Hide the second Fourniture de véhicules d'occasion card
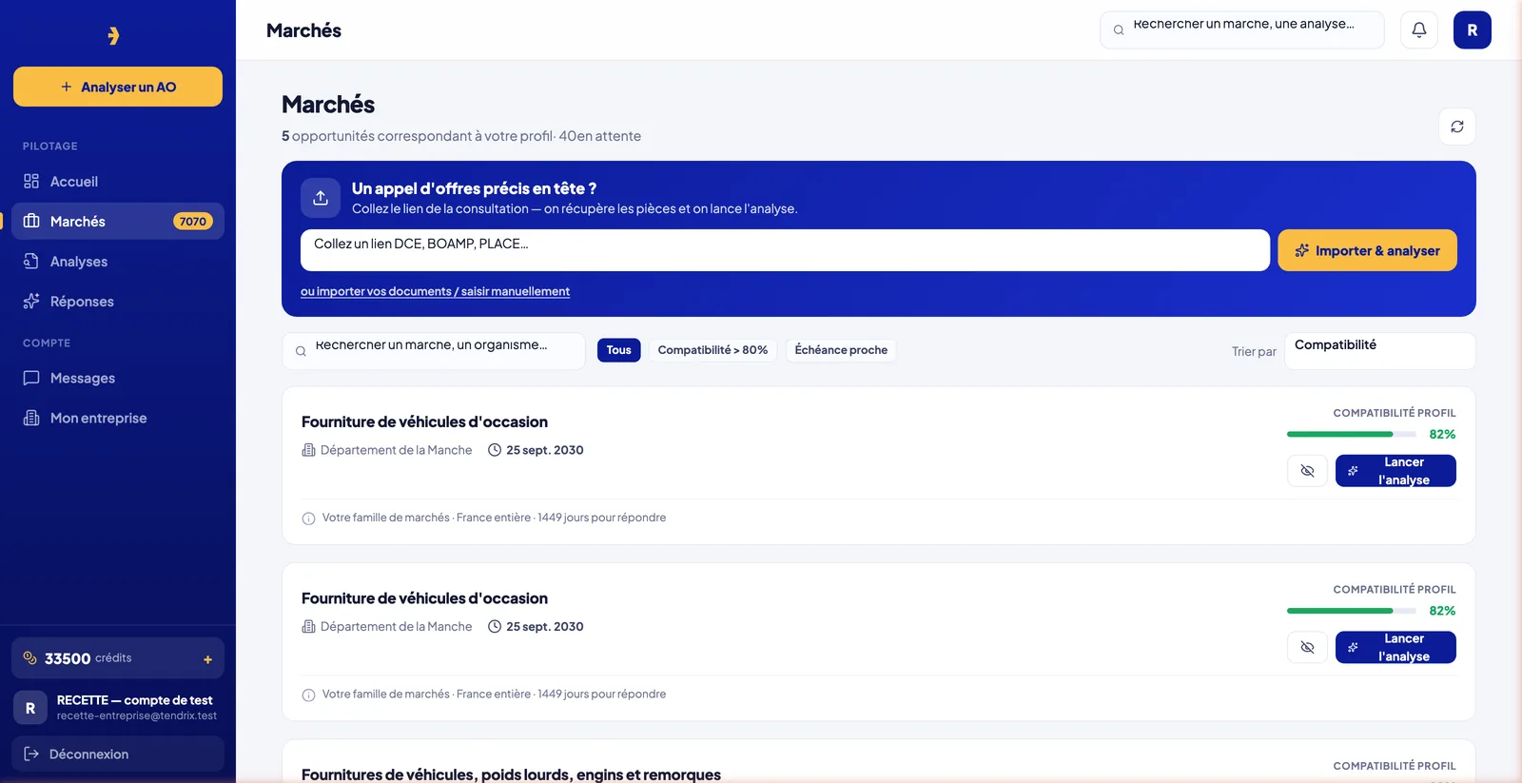The image size is (1522, 783). coord(1307,647)
